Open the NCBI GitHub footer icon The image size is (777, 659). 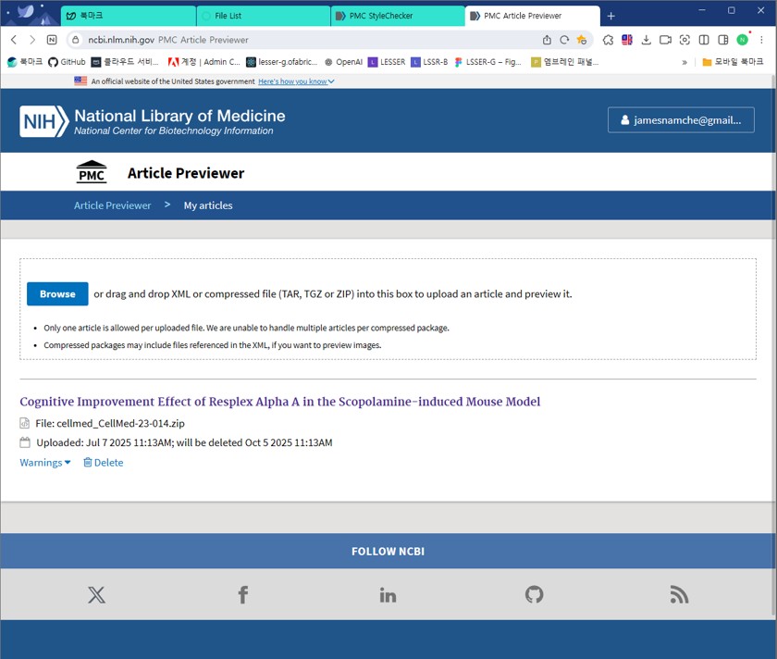pyautogui.click(x=534, y=594)
